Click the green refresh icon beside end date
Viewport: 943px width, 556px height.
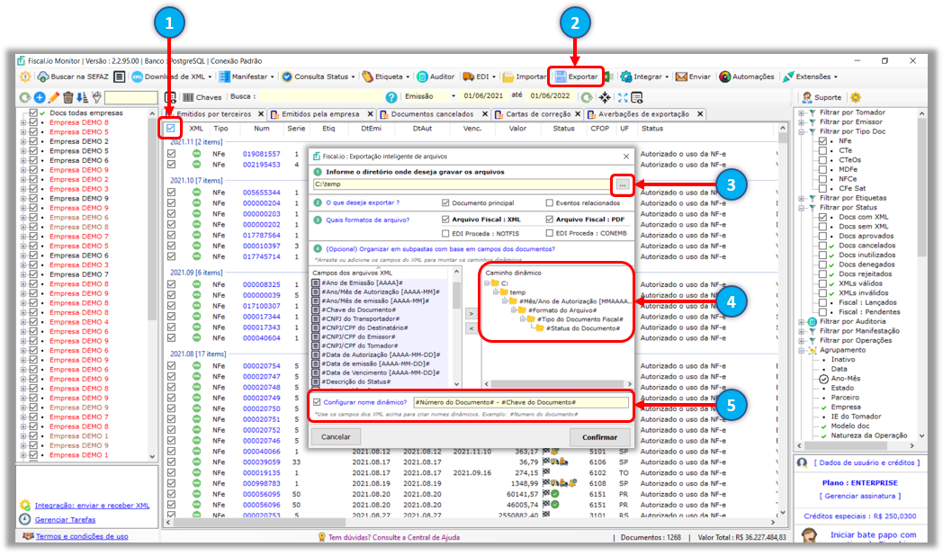(x=587, y=97)
